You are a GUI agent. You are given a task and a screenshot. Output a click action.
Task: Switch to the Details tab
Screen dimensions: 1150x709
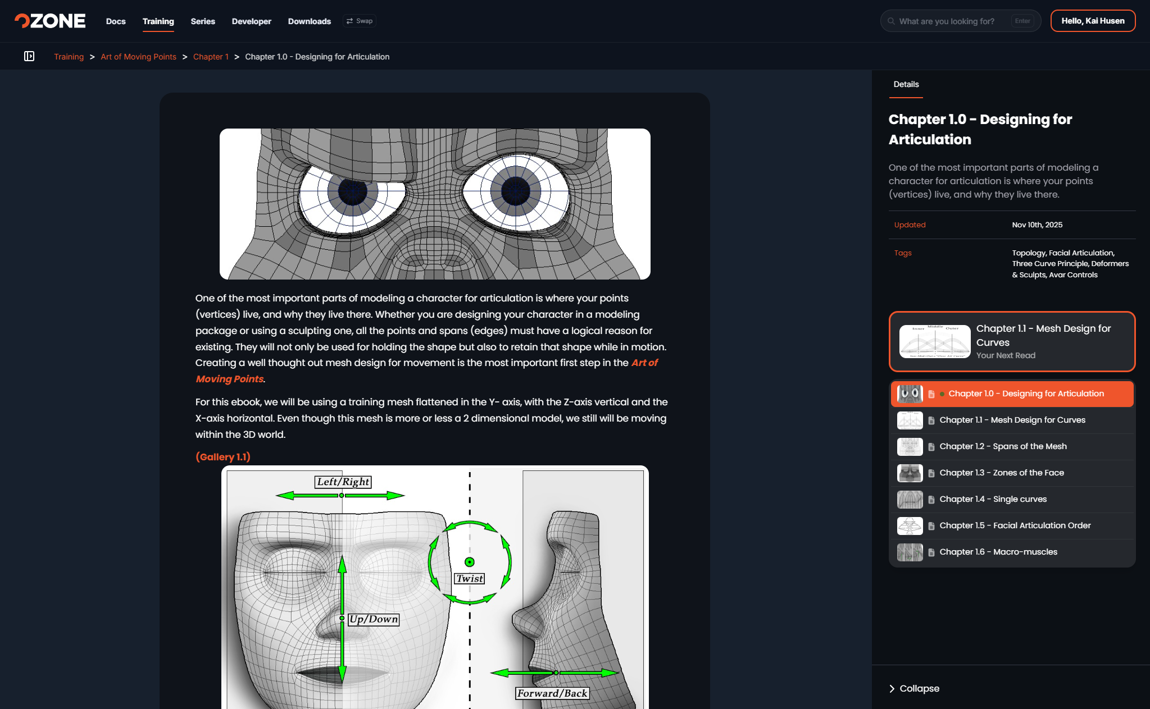[906, 84]
